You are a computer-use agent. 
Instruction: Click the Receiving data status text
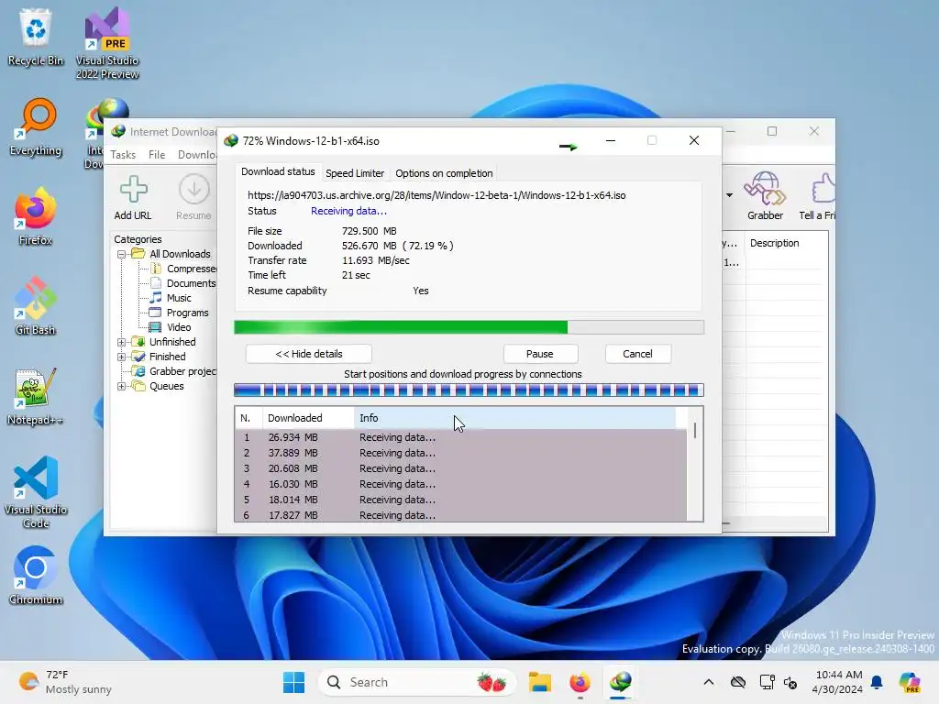click(x=348, y=211)
